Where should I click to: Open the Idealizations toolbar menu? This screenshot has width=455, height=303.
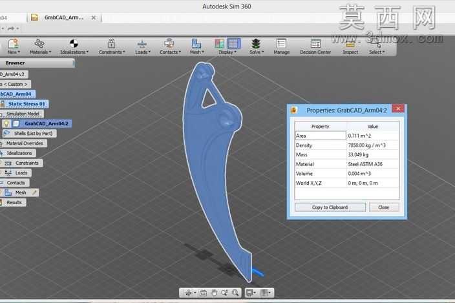74,47
